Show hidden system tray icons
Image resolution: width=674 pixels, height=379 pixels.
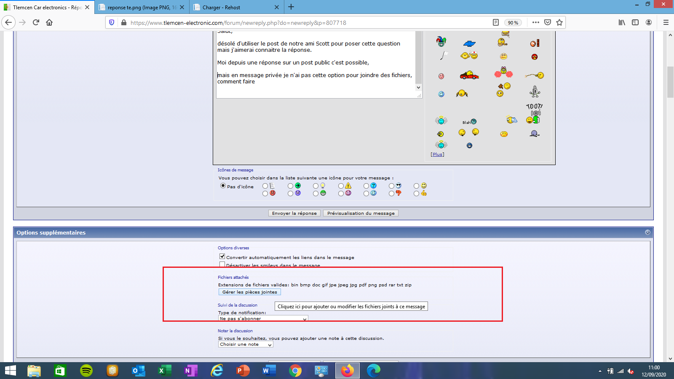click(600, 371)
